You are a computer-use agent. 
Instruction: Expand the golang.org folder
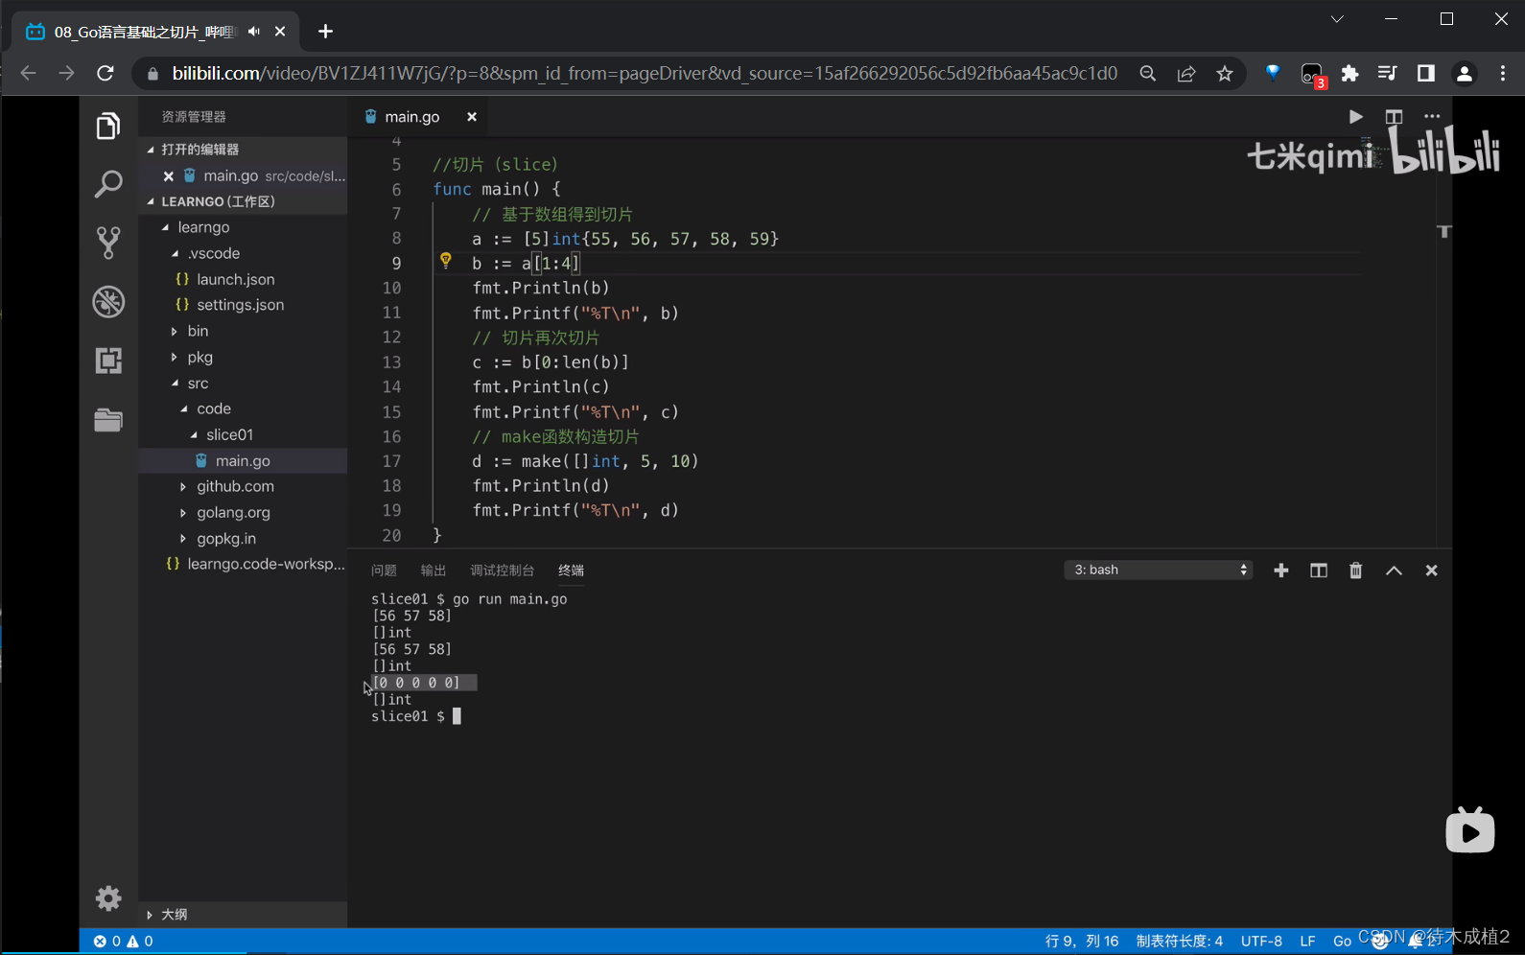tap(183, 512)
